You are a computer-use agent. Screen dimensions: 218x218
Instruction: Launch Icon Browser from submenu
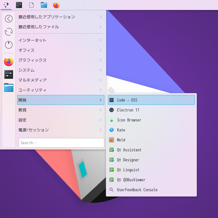tap(151, 120)
